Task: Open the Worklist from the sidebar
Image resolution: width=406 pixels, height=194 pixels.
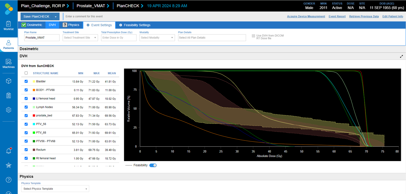Action: pyautogui.click(x=8, y=26)
